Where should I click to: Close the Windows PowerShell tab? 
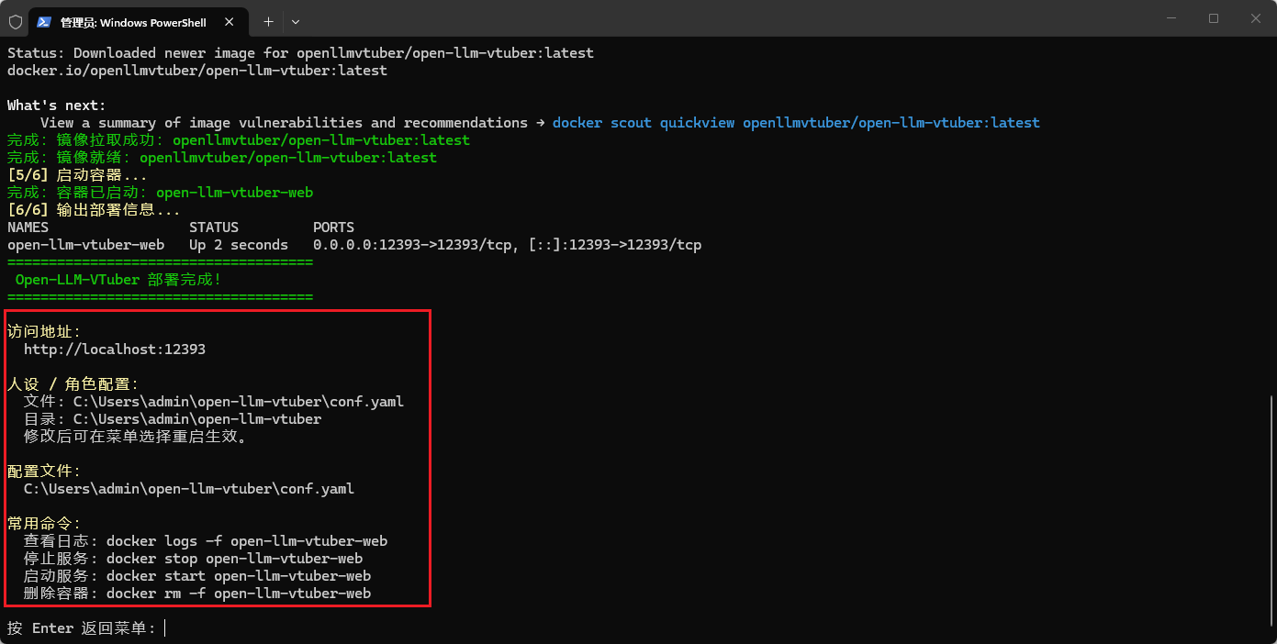click(230, 21)
